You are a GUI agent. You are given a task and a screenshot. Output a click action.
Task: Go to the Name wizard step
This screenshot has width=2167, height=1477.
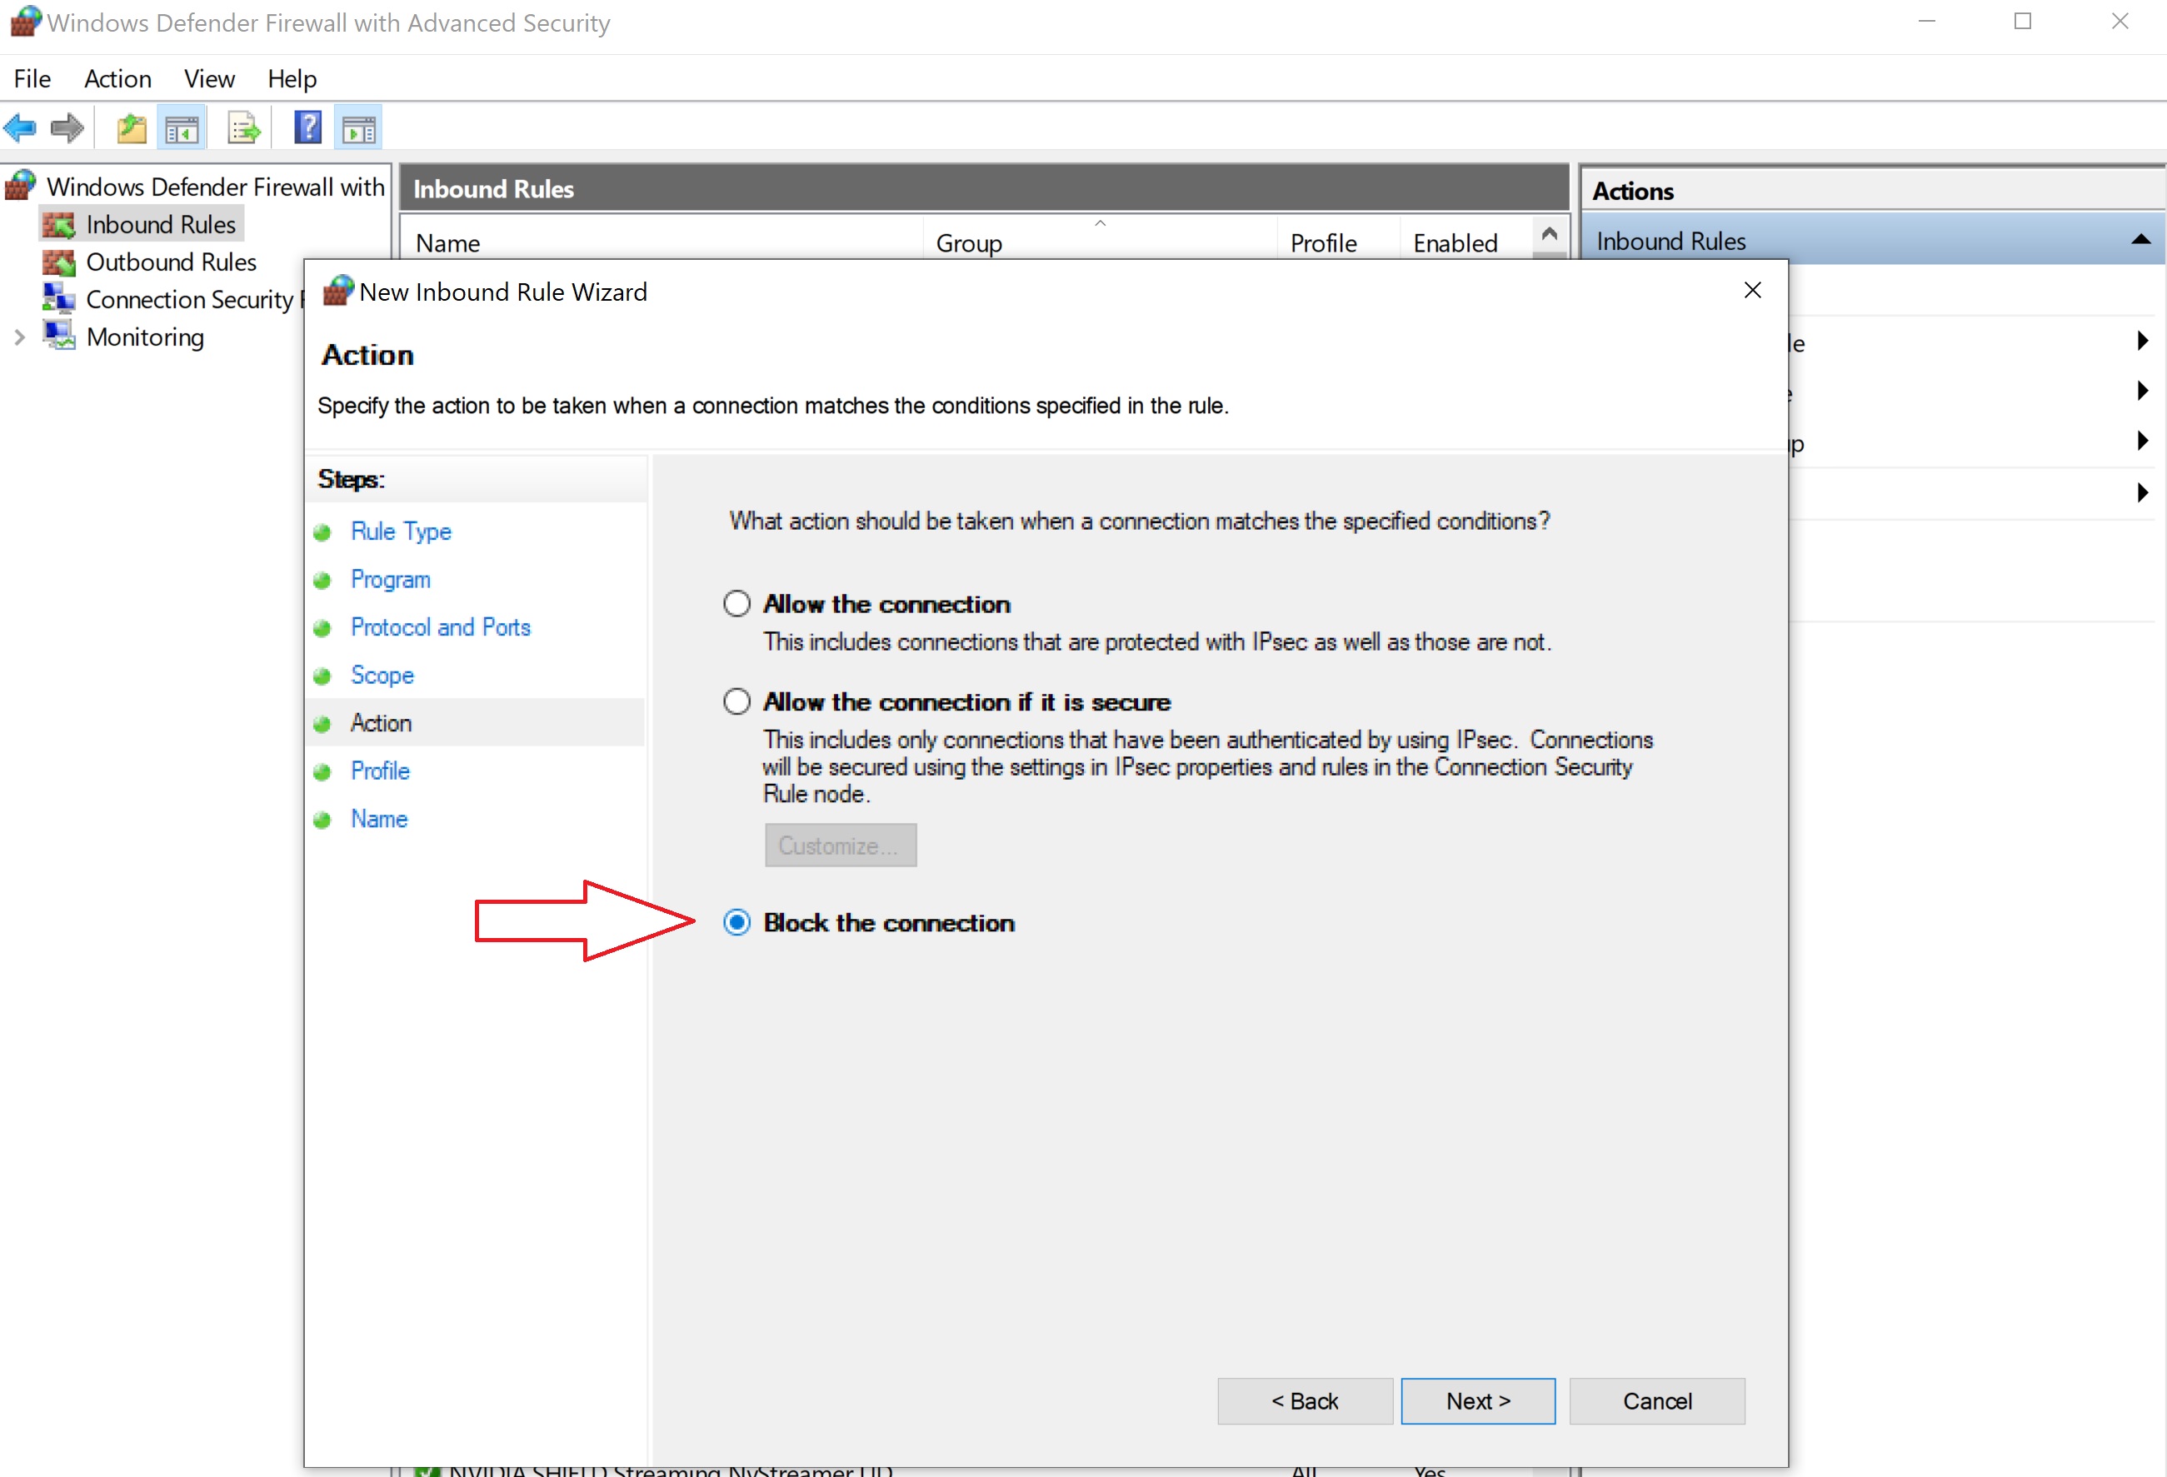pos(380,819)
